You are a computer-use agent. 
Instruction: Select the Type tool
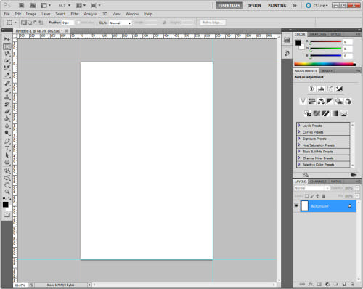pyautogui.click(x=7, y=148)
